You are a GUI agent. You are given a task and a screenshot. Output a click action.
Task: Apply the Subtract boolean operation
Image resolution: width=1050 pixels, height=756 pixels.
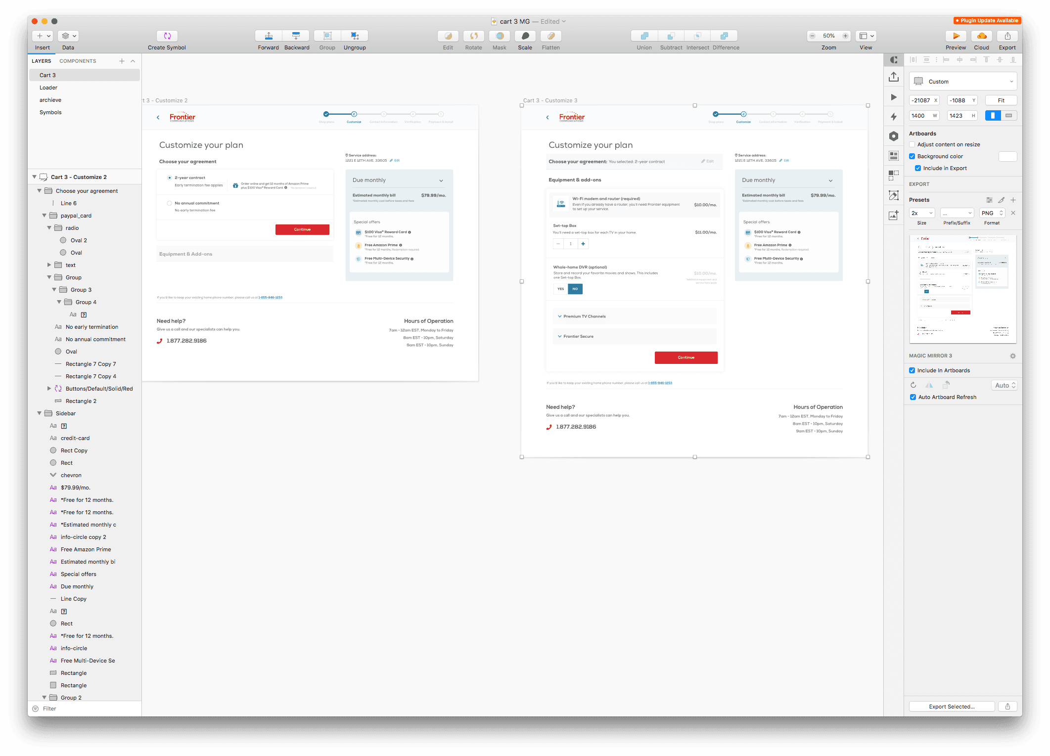coord(671,36)
